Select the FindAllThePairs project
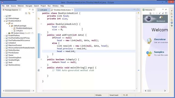Image resolution: width=175 pixels, height=98 pixels. tap(14, 35)
